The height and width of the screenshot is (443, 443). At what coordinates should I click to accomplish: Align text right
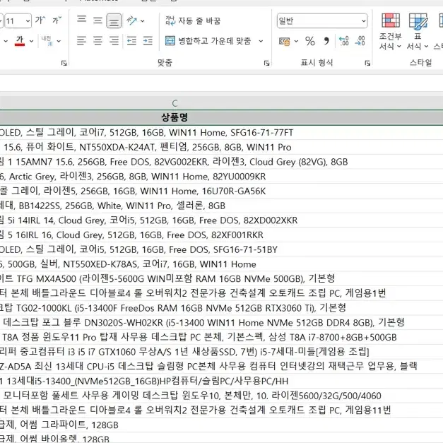point(114,41)
